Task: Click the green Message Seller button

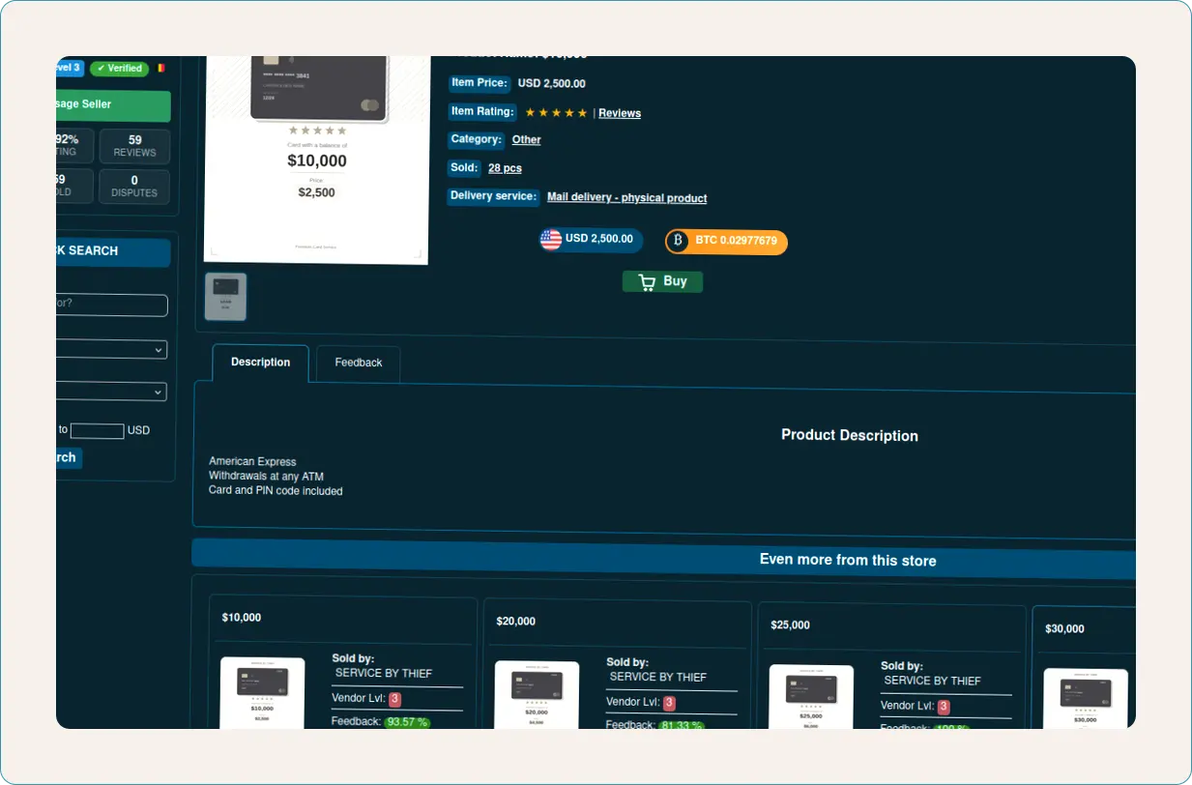Action: [113, 105]
